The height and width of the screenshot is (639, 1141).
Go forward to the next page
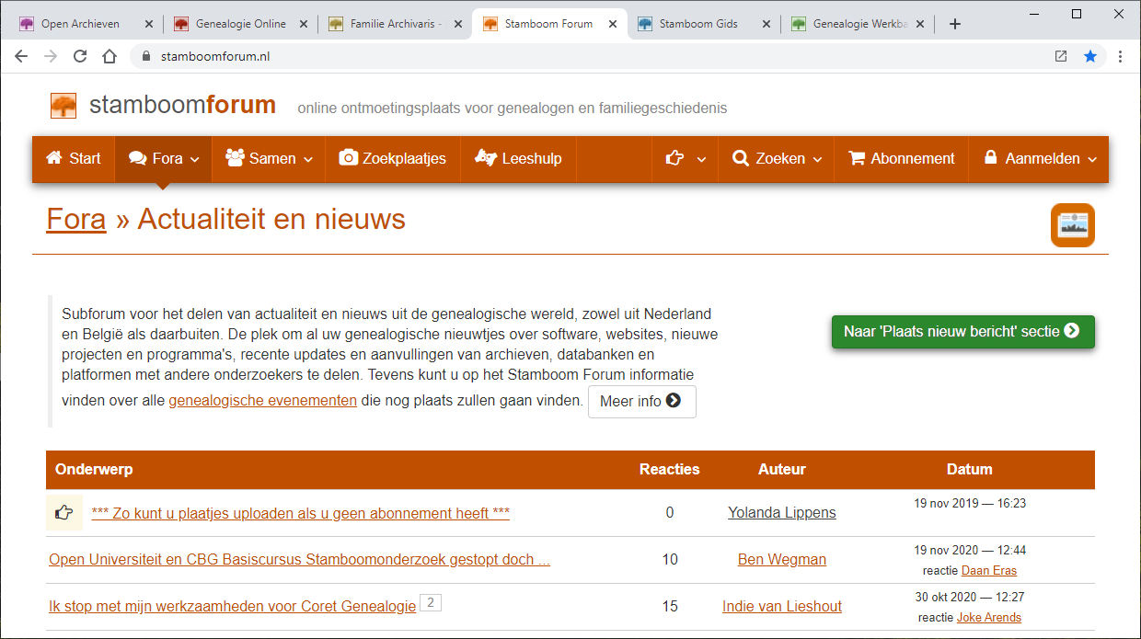coord(51,56)
